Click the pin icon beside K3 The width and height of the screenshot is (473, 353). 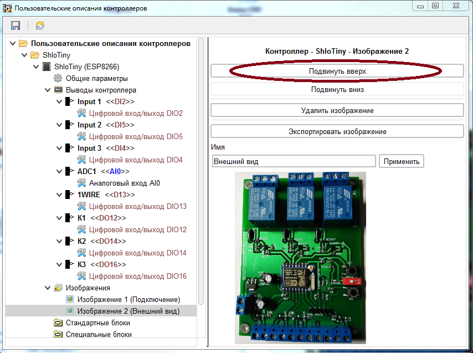[70, 264]
